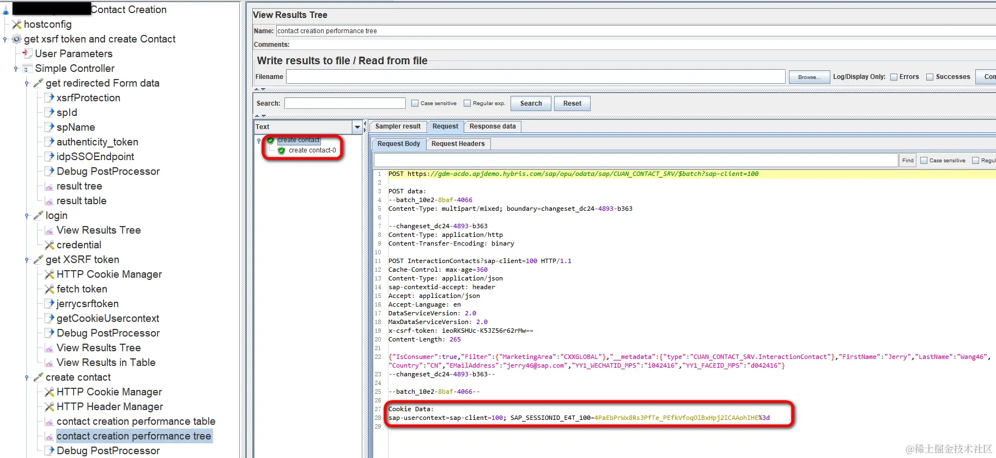This screenshot has height=458, width=996.
Task: Collapse the login node
Action: coord(27,216)
